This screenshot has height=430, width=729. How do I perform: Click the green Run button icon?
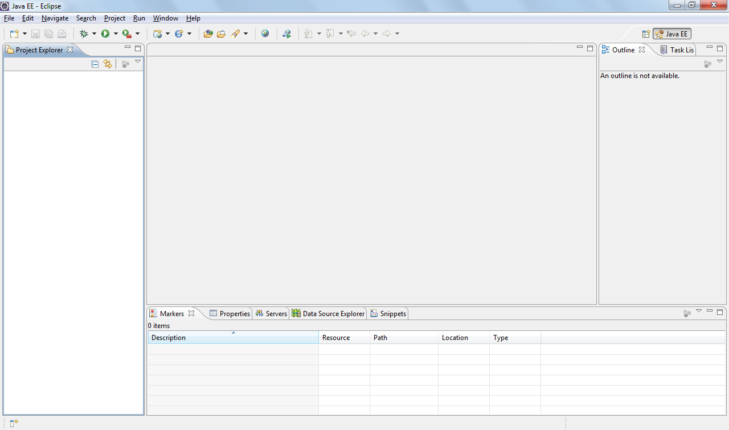coord(105,34)
